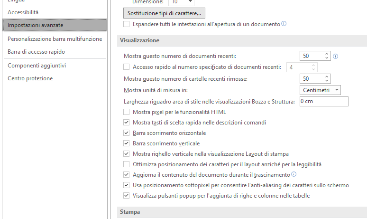Toggle Ottimizza posizionamento dei caratteri checkbox
Image resolution: width=367 pixels, height=219 pixels.
[127, 164]
